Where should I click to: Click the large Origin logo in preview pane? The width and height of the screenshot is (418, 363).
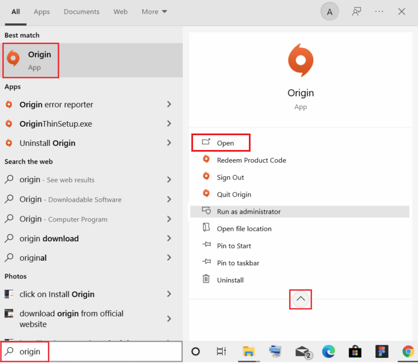301,60
